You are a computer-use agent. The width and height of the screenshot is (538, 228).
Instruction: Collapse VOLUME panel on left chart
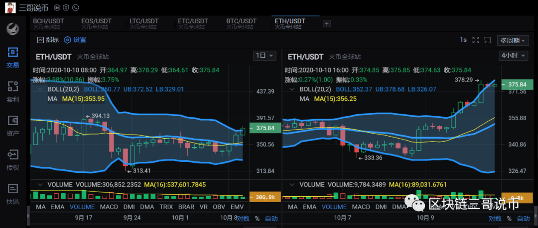pyautogui.click(x=40, y=185)
